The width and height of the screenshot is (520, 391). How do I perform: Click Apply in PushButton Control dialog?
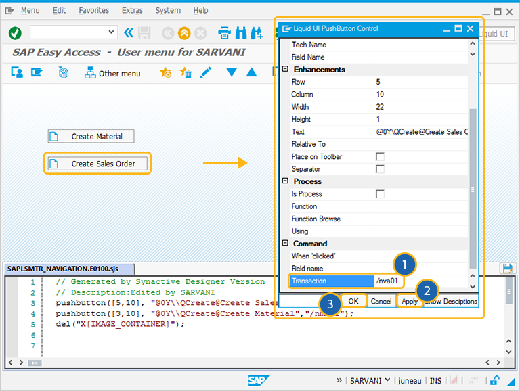pyautogui.click(x=410, y=301)
